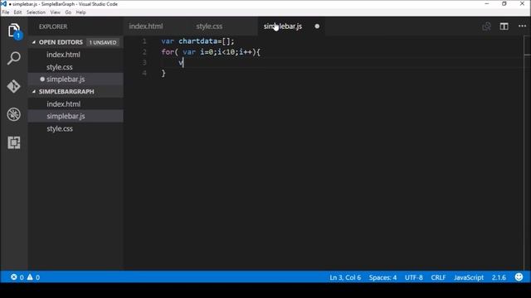Click CRLF end of line setting
Viewport: 531px width, 298px height.
(438, 277)
